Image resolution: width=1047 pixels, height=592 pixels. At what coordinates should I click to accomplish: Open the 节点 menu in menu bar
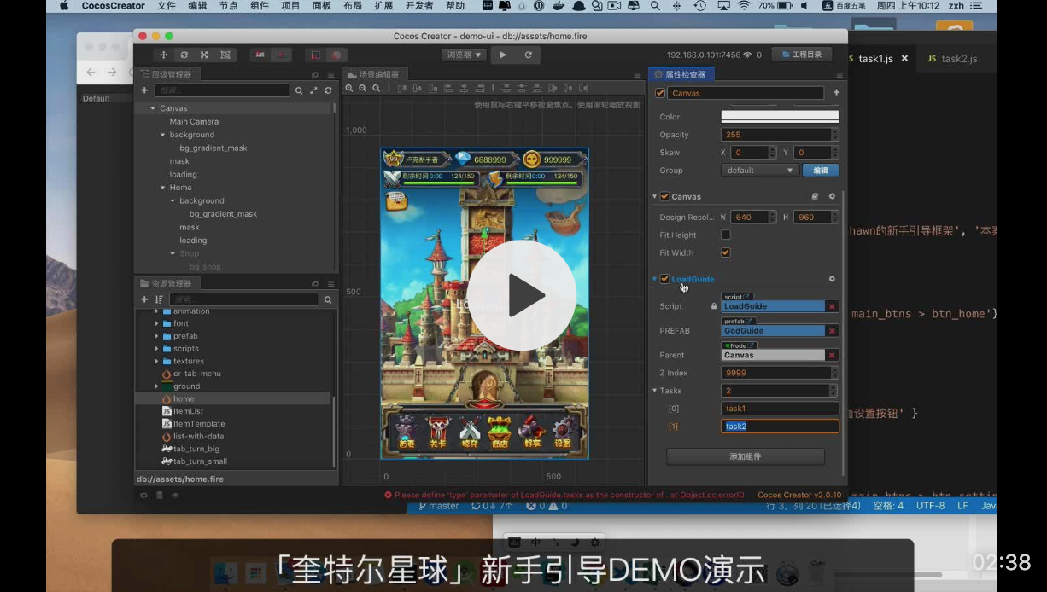(228, 6)
